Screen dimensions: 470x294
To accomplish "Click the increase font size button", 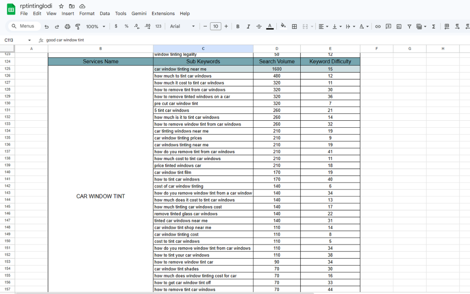I will (x=226, y=26).
